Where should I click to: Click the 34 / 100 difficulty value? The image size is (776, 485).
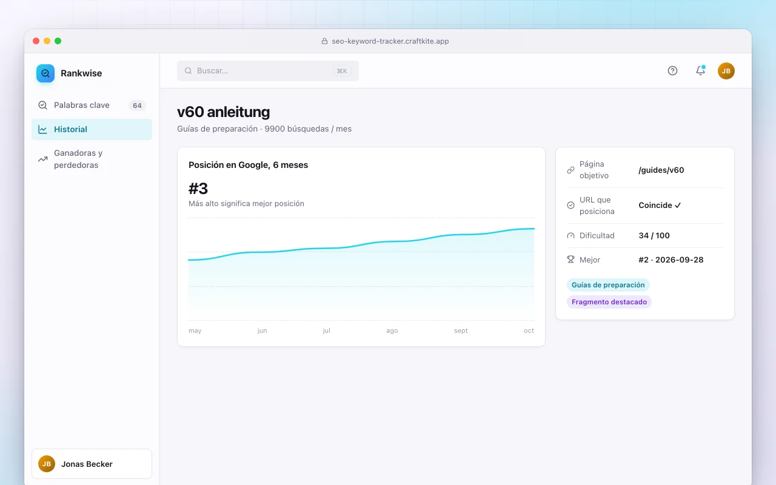click(654, 236)
